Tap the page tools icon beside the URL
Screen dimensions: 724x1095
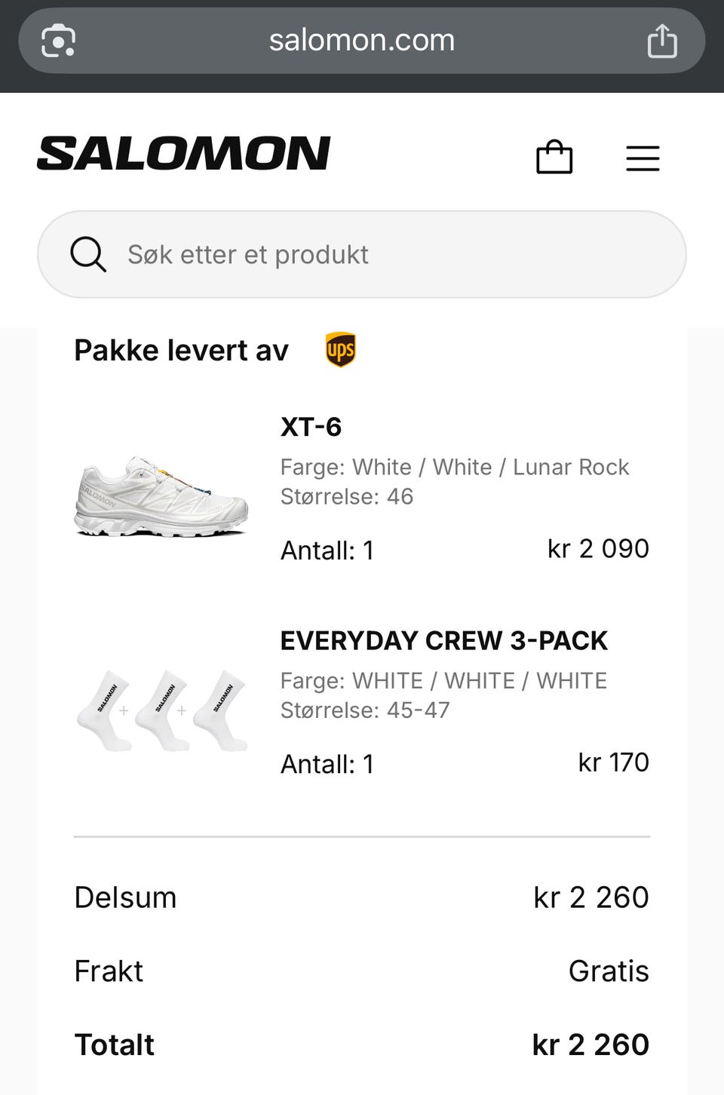58,41
